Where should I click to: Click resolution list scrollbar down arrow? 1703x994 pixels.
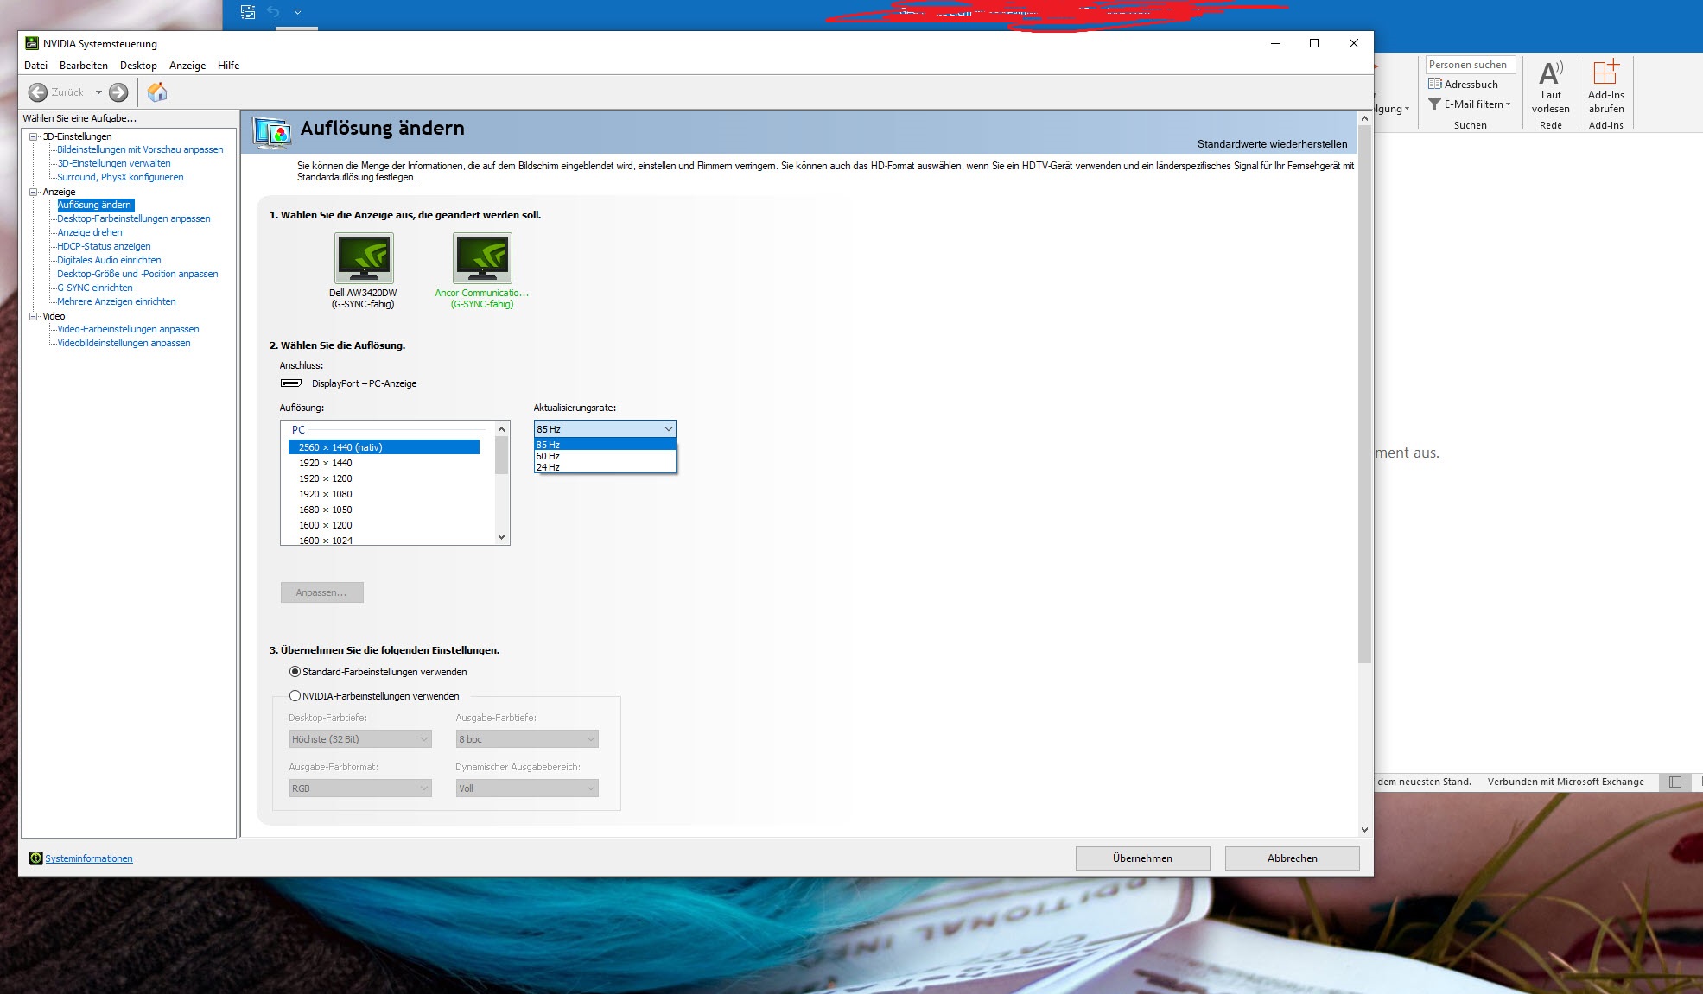[x=501, y=537]
